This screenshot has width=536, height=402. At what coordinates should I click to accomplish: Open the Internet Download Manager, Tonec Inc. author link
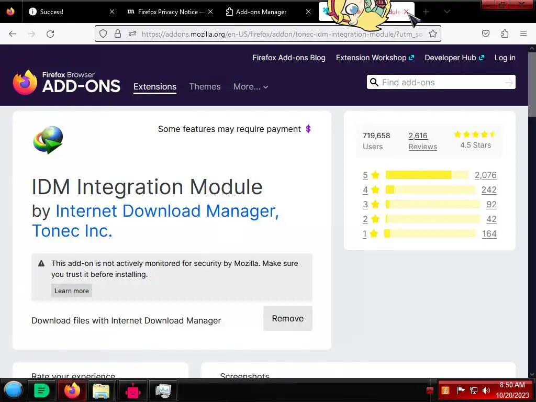tap(155, 220)
